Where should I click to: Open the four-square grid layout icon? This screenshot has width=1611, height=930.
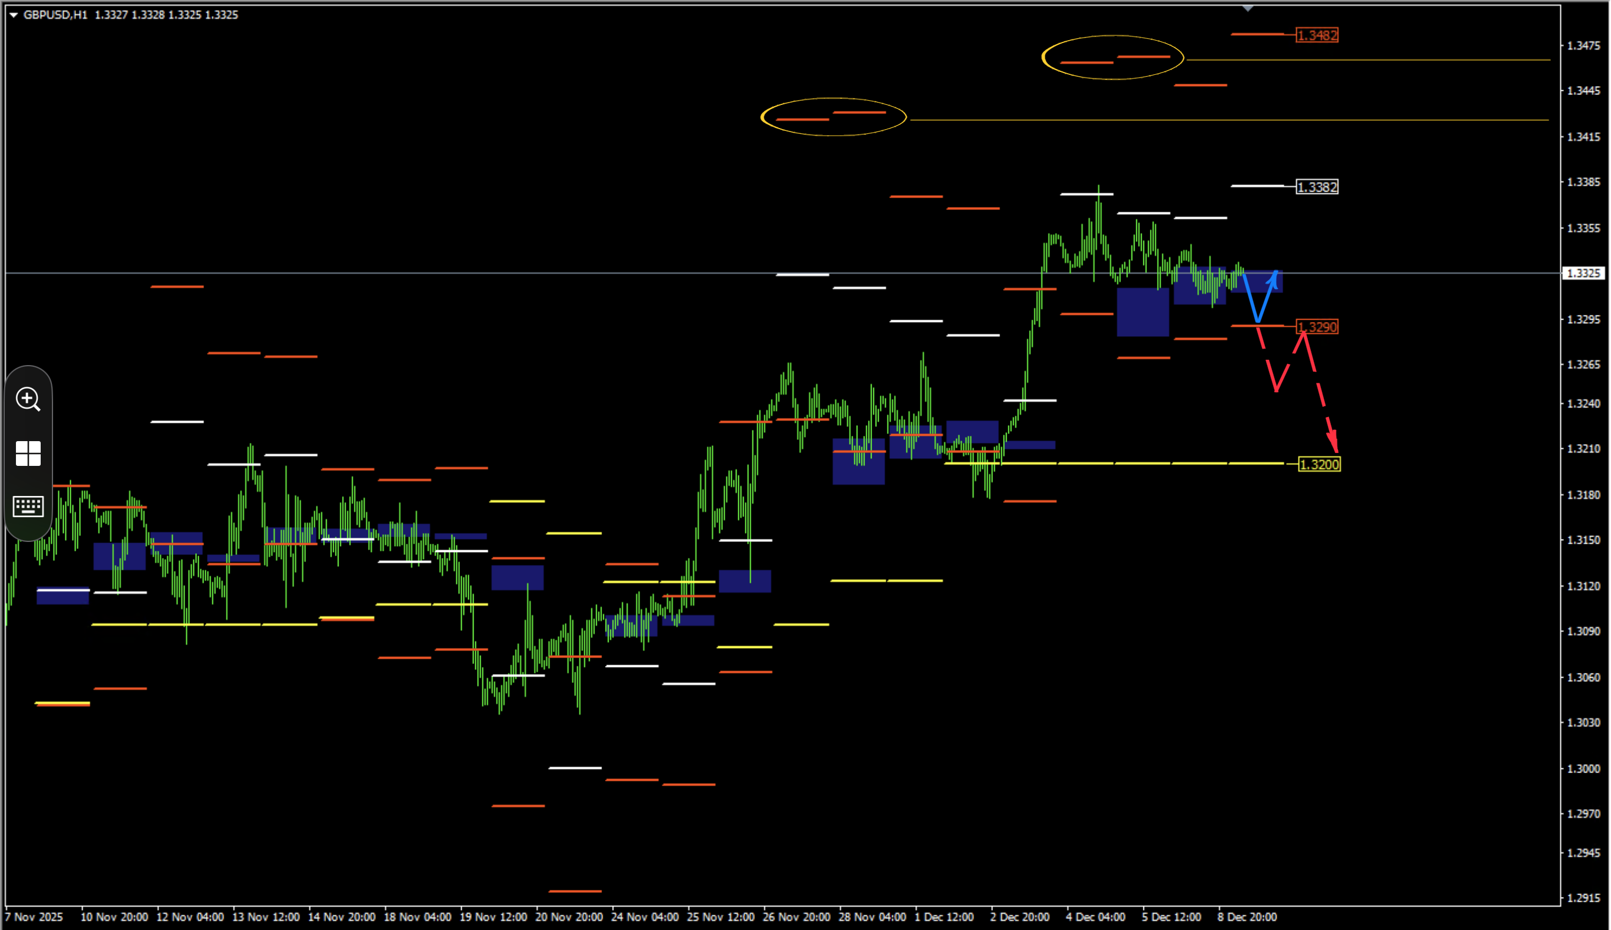(28, 454)
